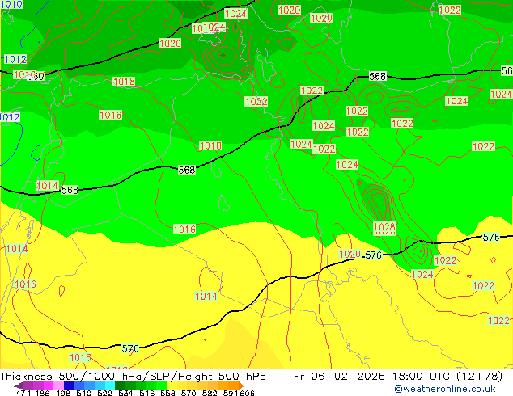This screenshot has width=513, height=396.
Task: Click the 1028 pressure label on the map
Action: click(384, 226)
